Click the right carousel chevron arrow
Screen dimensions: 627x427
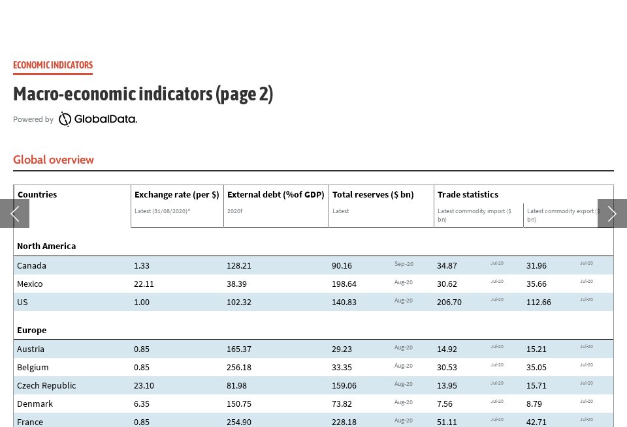pos(612,214)
